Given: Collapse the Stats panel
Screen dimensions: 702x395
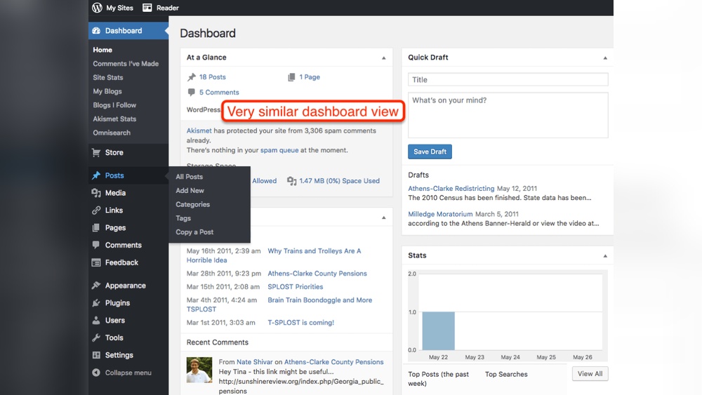Looking at the screenshot, I should [x=605, y=256].
